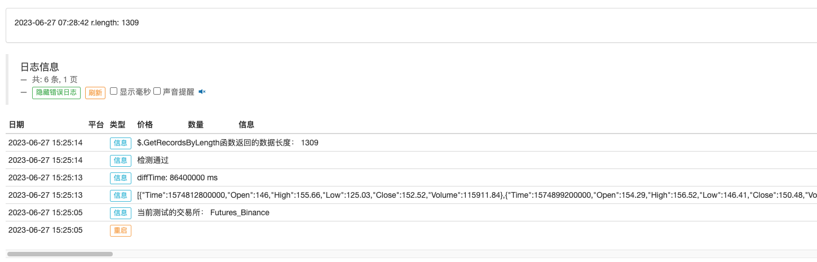Click 信息 tag on the diffTime row
The width and height of the screenshot is (817, 262).
tap(121, 178)
